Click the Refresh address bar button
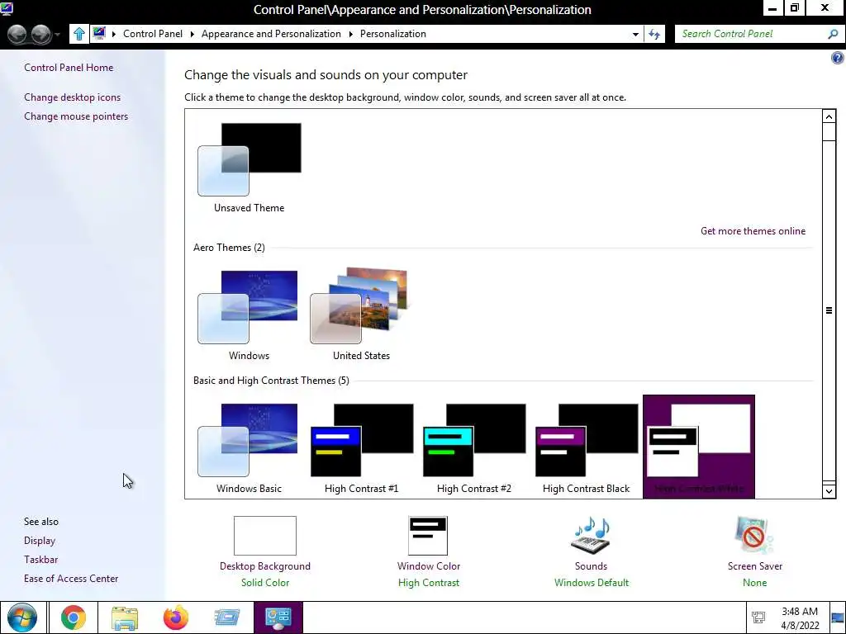 [x=654, y=34]
